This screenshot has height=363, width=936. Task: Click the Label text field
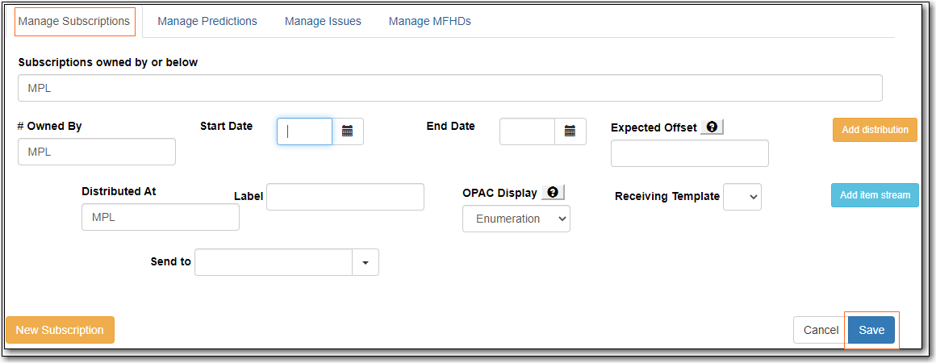pos(345,197)
